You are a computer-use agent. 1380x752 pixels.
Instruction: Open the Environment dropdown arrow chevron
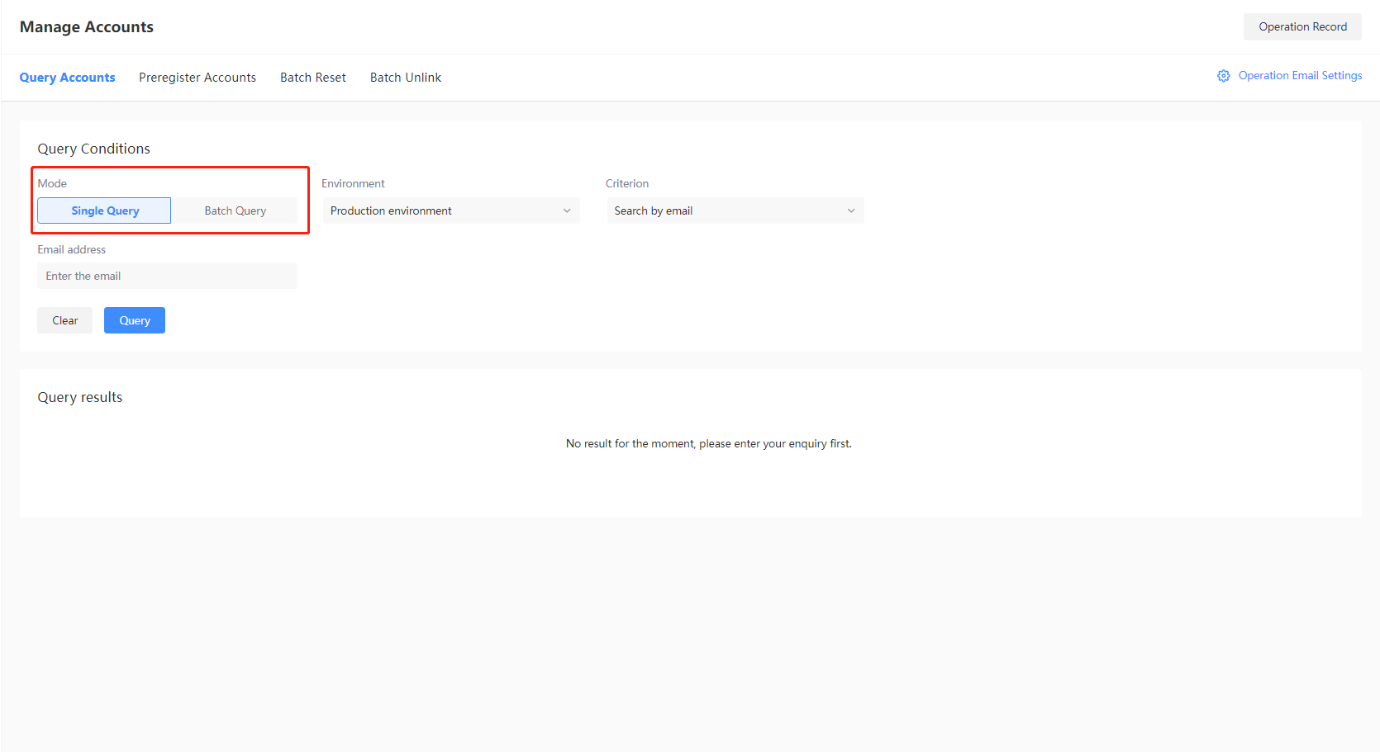567,210
